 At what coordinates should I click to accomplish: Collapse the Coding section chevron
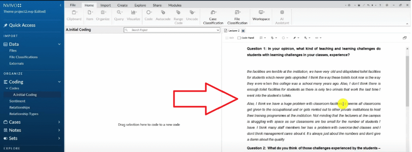coord(60,82)
